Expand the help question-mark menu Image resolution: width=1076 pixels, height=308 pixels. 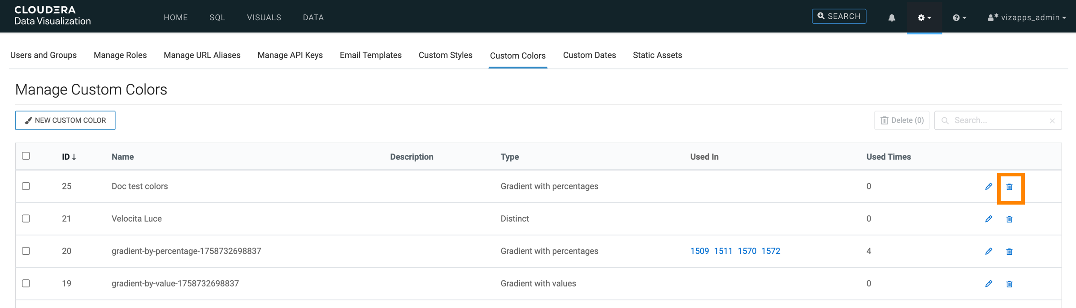pyautogui.click(x=959, y=17)
